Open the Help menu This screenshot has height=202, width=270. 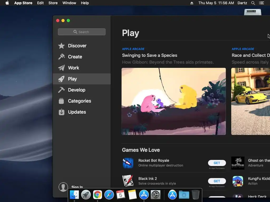point(85,3)
